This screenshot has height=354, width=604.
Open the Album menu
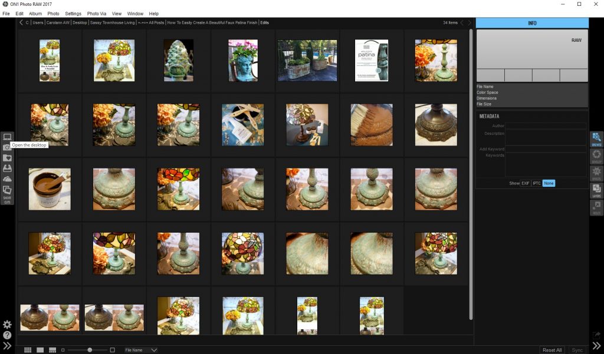click(35, 13)
